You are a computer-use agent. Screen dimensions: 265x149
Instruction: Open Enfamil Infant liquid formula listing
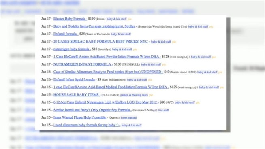pos(75,80)
